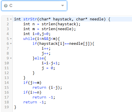Click the while keyword on line 5
Viewport: 132px width, 112px height.
coord(29,39)
